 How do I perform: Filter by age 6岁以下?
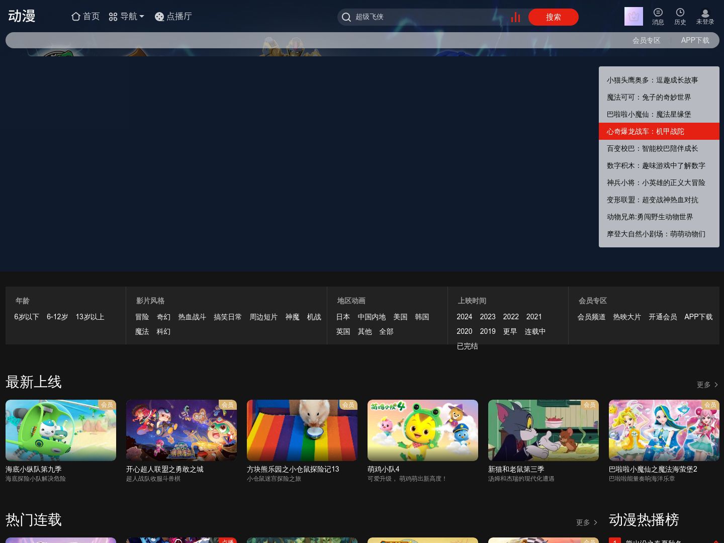click(x=27, y=317)
